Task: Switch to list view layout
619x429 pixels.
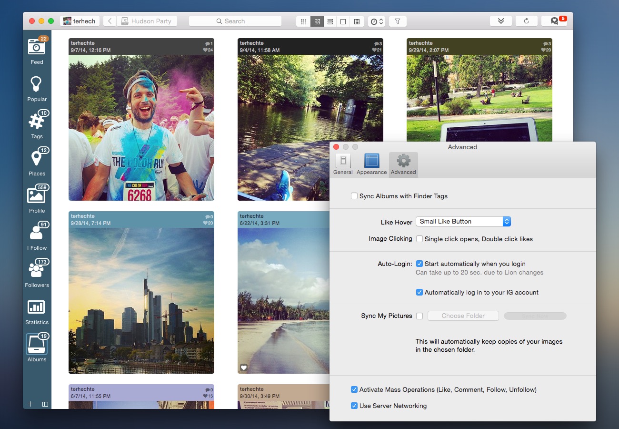Action: click(330, 21)
